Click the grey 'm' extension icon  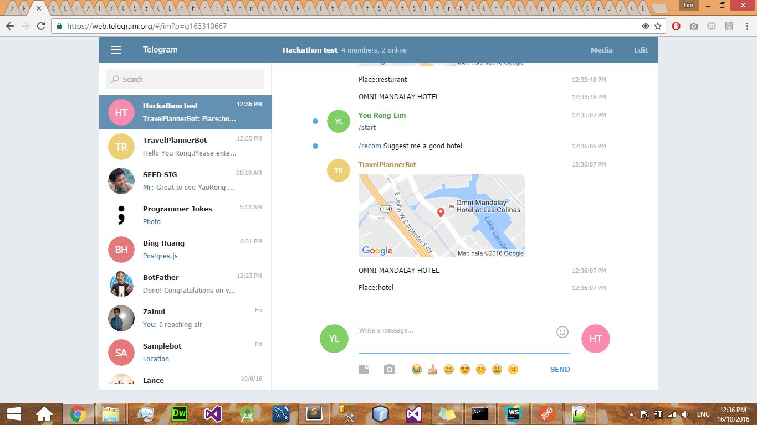tap(712, 26)
